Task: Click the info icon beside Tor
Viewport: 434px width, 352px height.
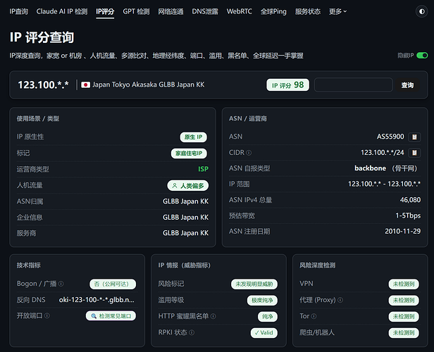Action: click(x=314, y=316)
